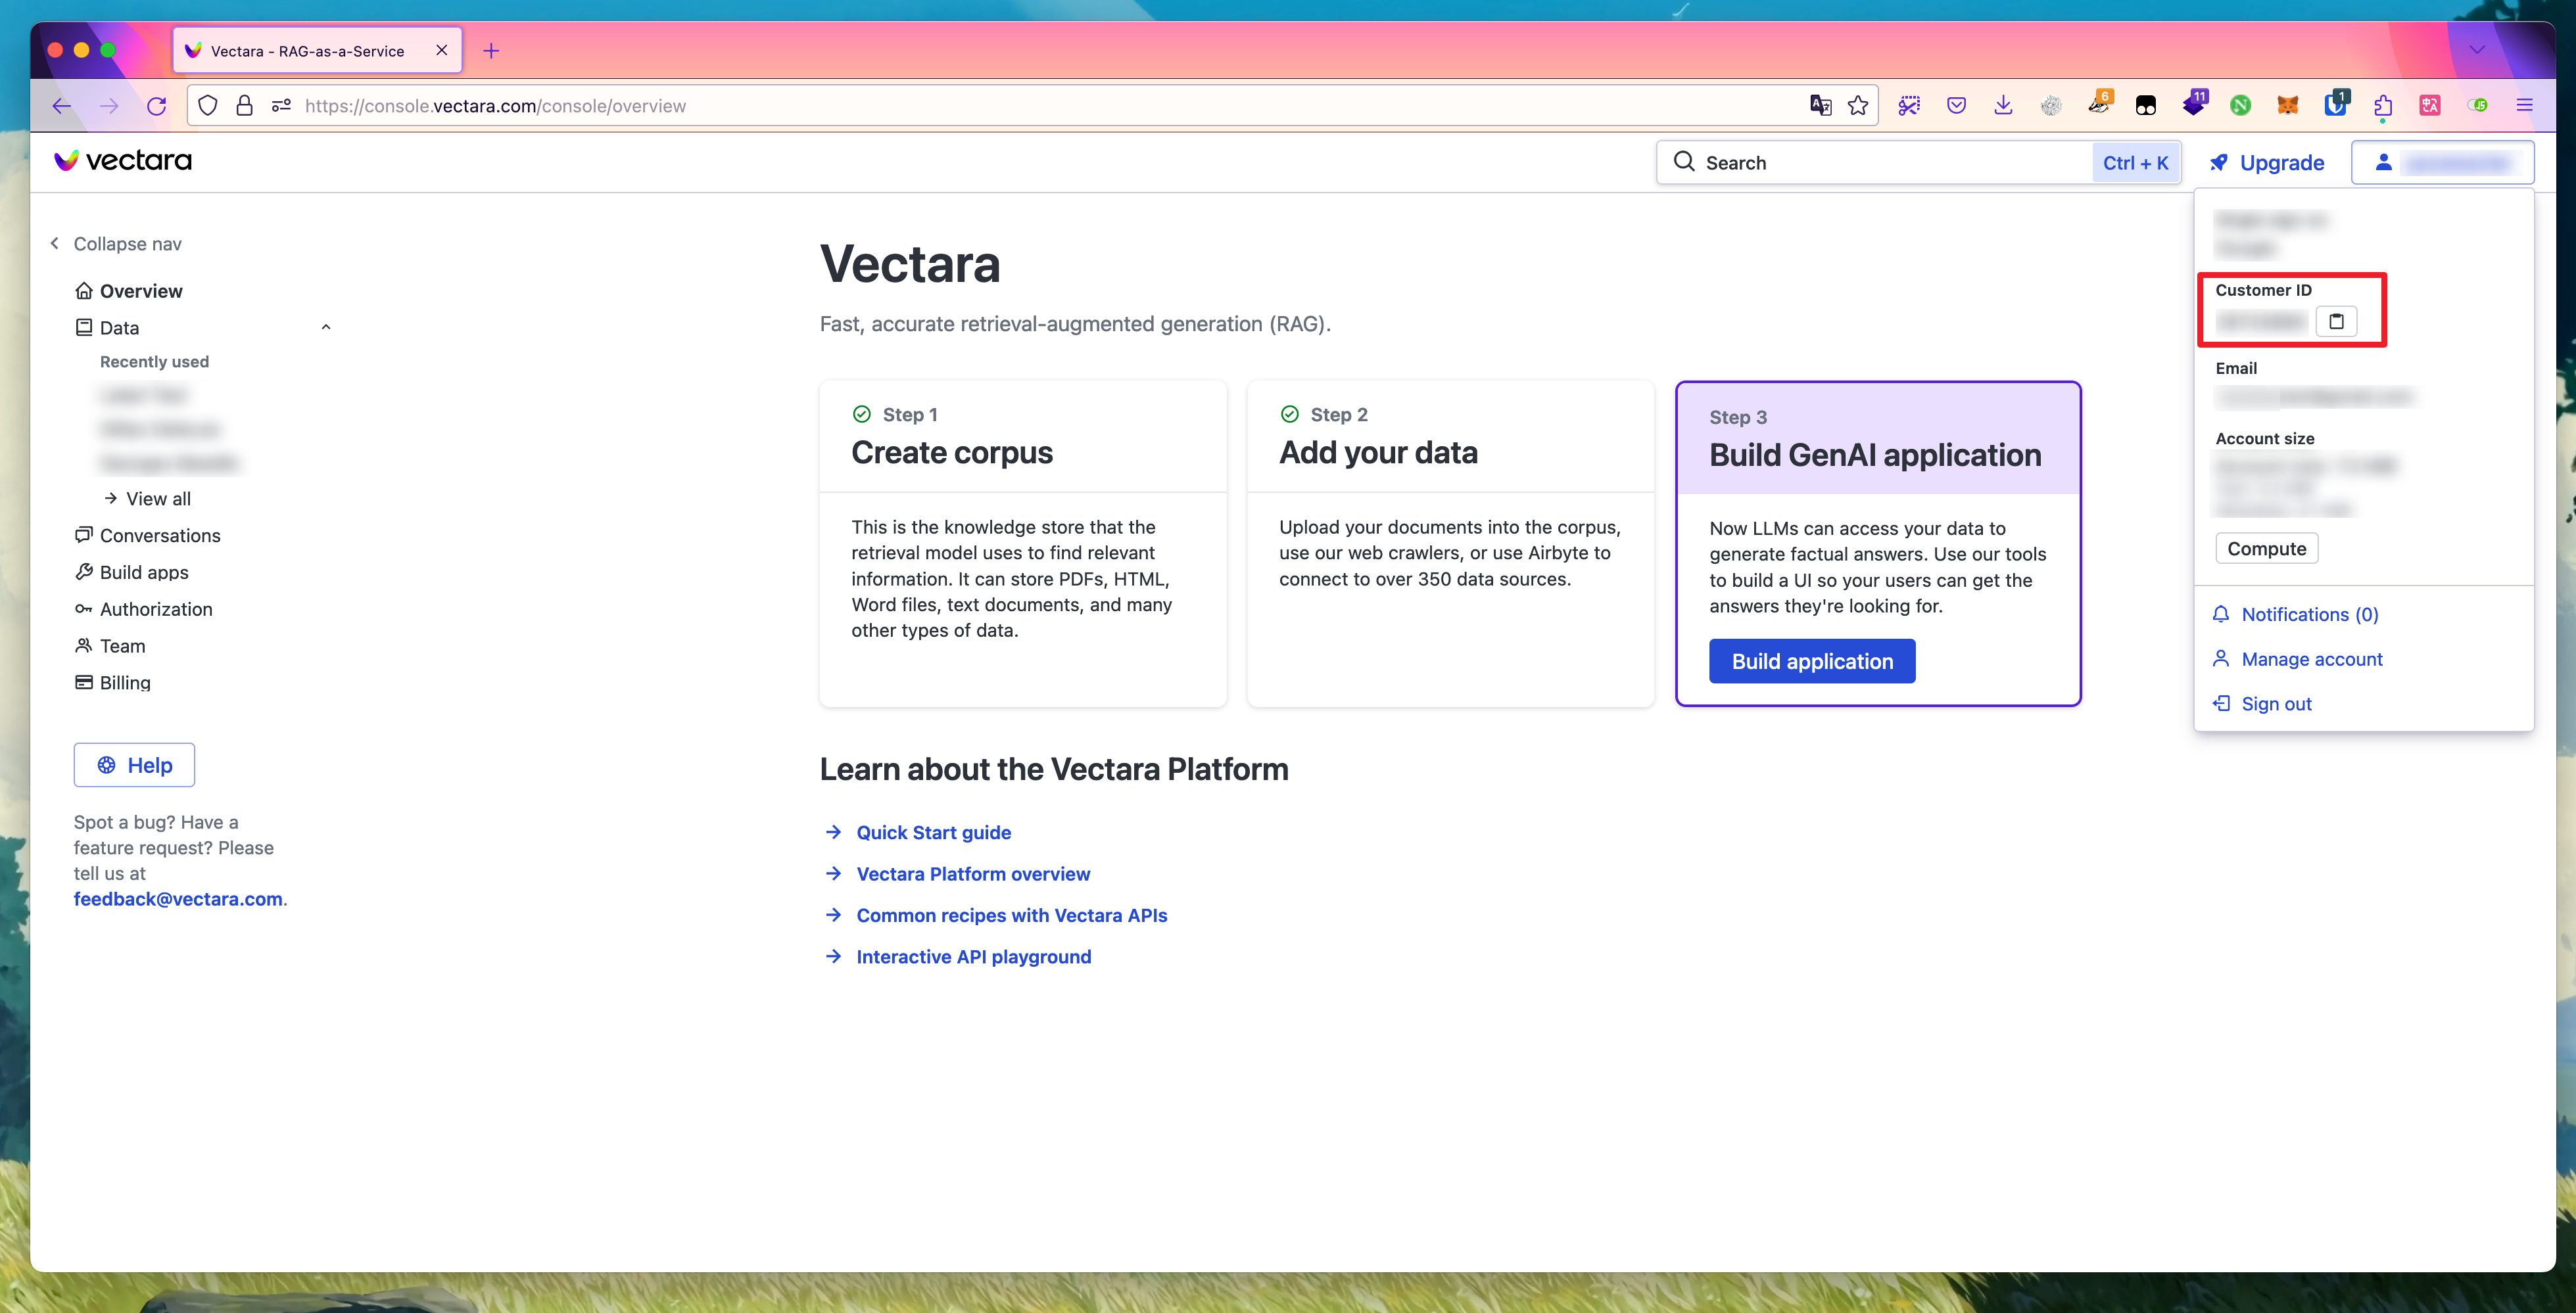Open the Firefox hamburger menu
Screen dimensions: 2576x1313
(2525, 106)
